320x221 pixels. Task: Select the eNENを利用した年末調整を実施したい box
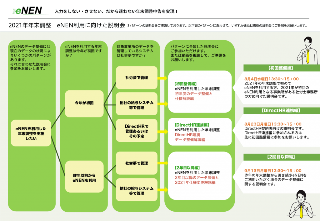coord(31,133)
